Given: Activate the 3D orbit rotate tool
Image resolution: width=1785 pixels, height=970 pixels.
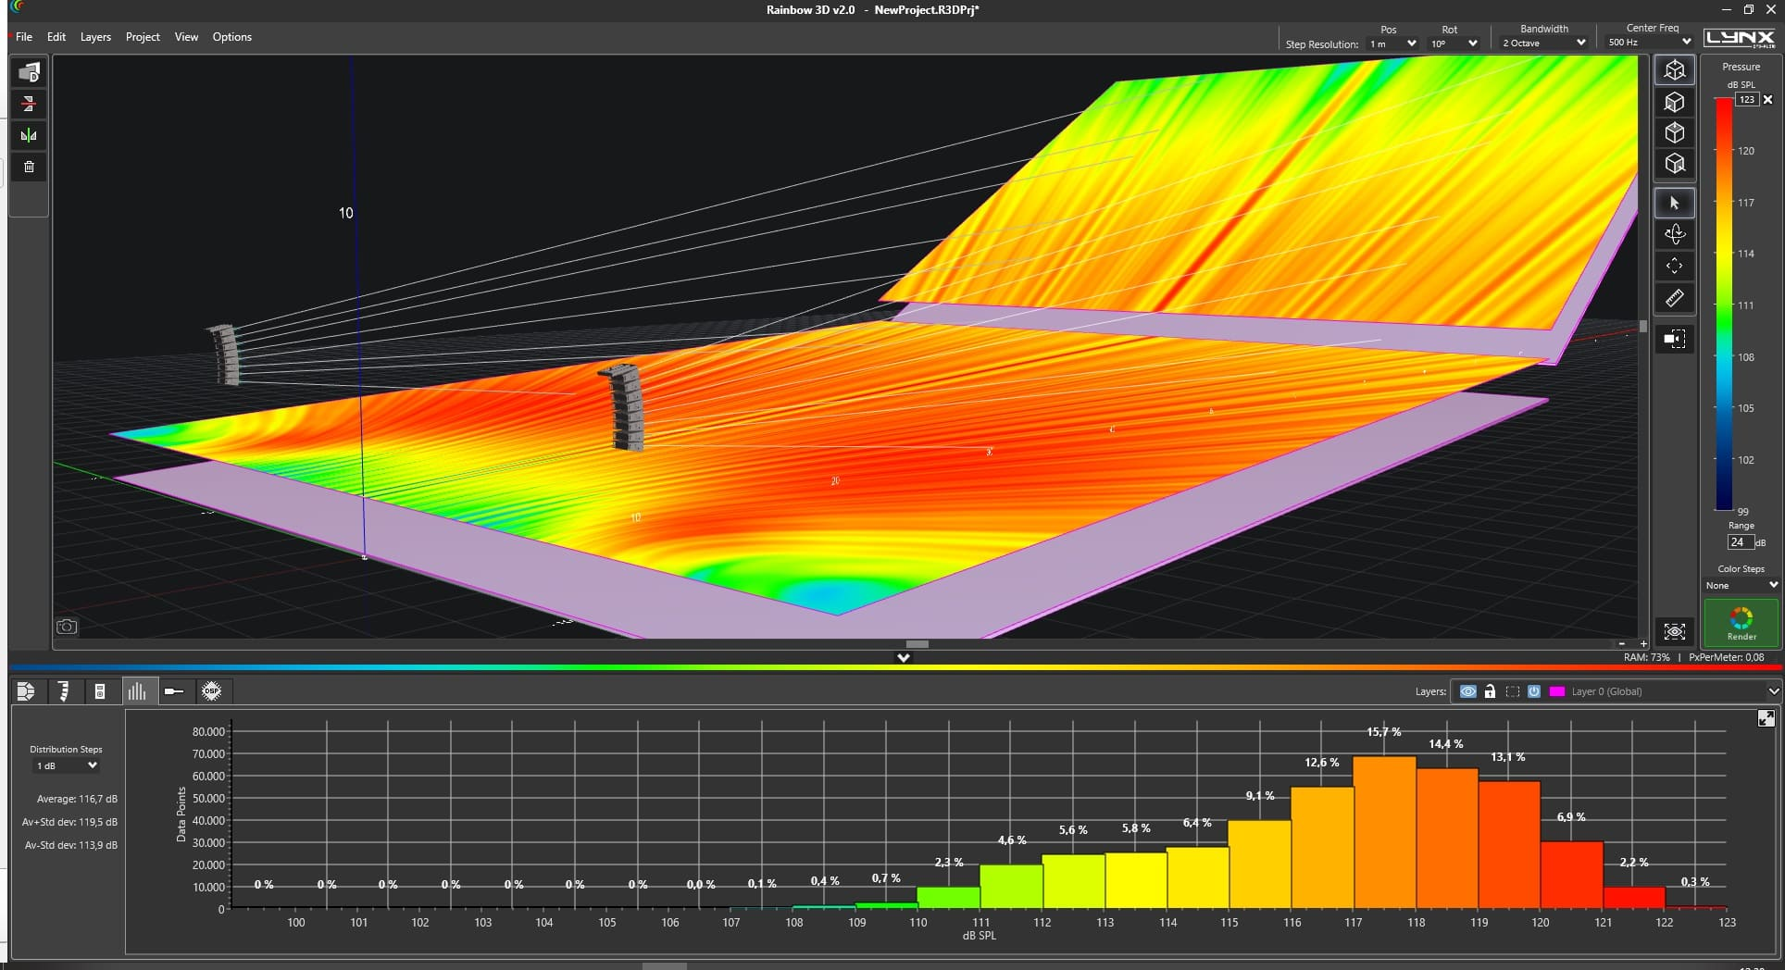Looking at the screenshot, I should point(1674,235).
